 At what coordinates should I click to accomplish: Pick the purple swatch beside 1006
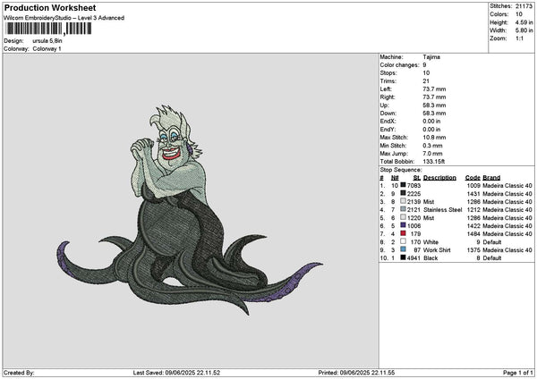pyautogui.click(x=403, y=225)
